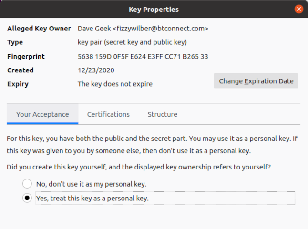
Task: Click the Type field label
Action: [x=15, y=42]
